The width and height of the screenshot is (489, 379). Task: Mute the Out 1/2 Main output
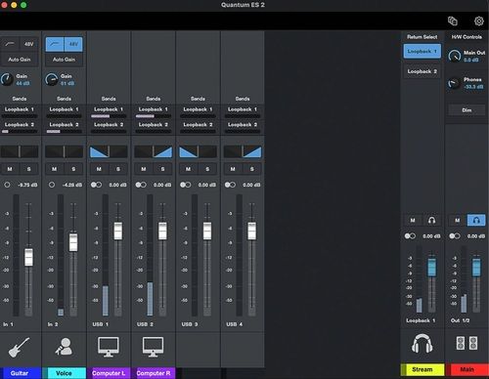[458, 221]
